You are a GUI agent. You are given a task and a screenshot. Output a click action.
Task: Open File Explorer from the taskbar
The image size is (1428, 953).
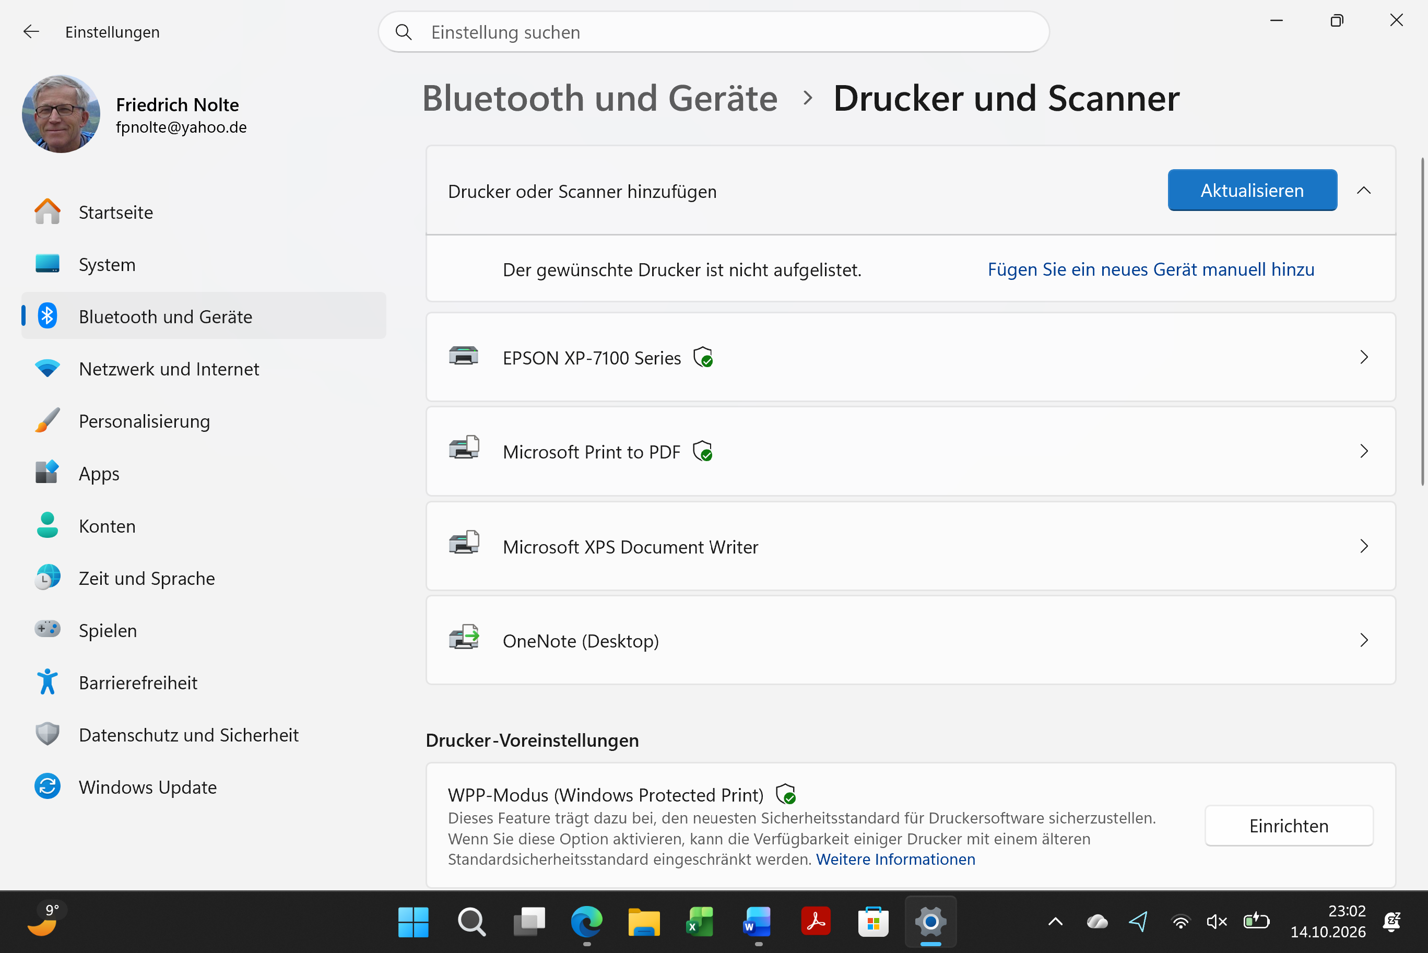(644, 922)
